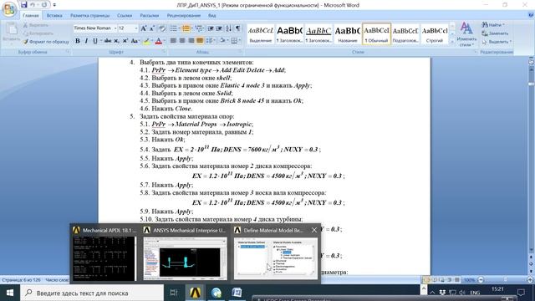The width and height of the screenshot is (535, 301).
Task: Open ANSYS Mechanical Enterprise taskbar preview
Action: pyautogui.click(x=186, y=253)
